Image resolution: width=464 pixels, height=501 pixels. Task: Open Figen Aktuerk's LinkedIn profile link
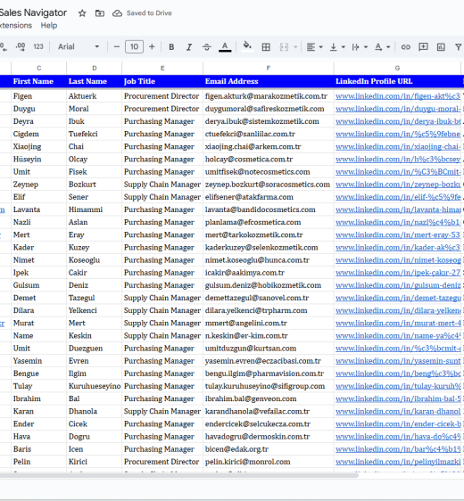click(397, 96)
